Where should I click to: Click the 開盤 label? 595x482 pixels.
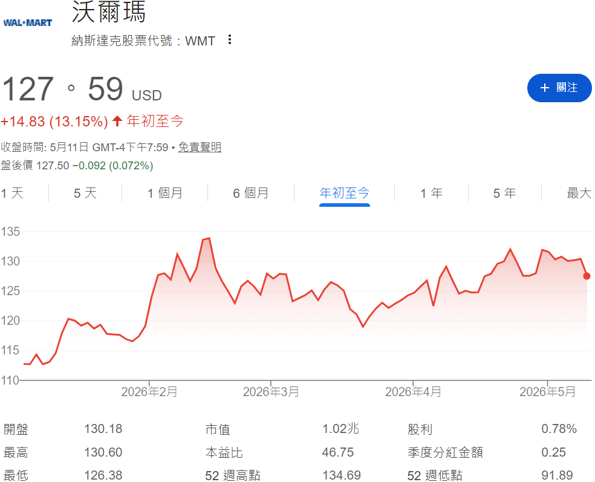tap(16, 429)
